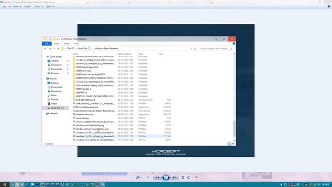Viewport: 332px width, 187px height.
Task: Open the Quick Access Toolbar customize dropdown
Action: pyautogui.click(x=58, y=39)
